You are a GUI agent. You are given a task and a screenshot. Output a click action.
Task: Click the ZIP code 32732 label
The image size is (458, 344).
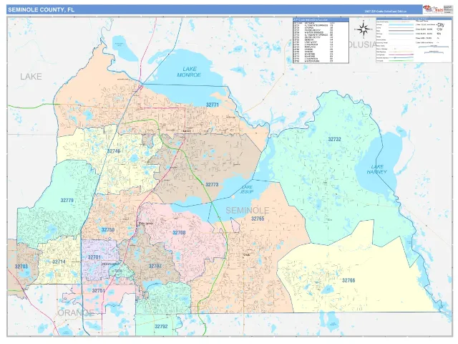[334, 139]
